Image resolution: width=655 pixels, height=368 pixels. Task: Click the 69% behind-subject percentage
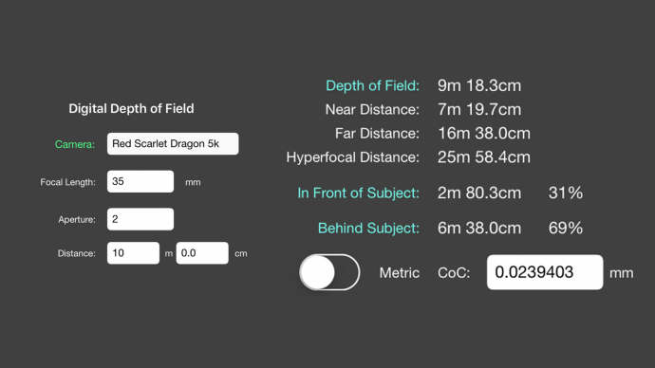[x=565, y=229]
